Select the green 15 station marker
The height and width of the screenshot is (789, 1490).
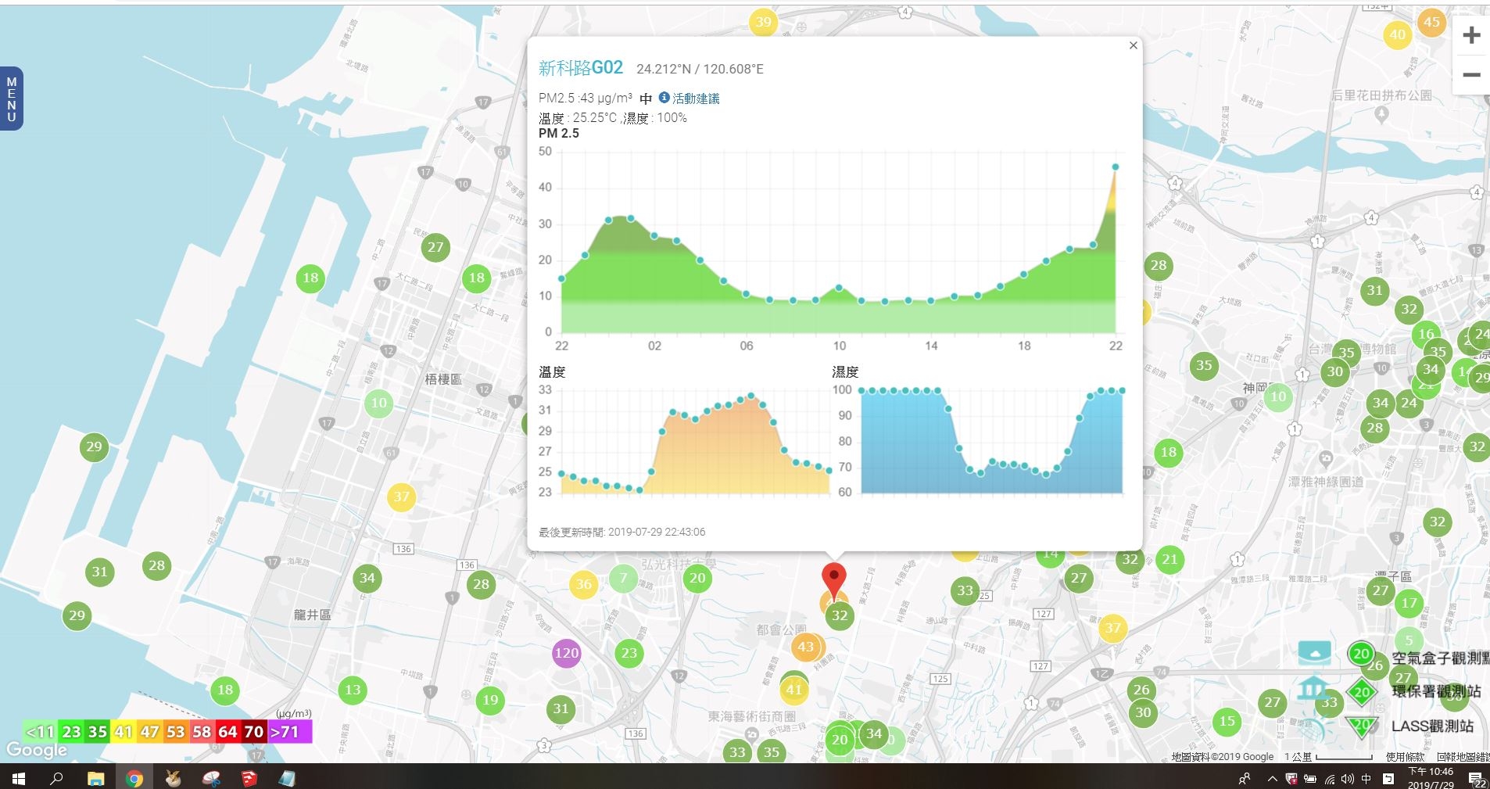(x=1227, y=721)
